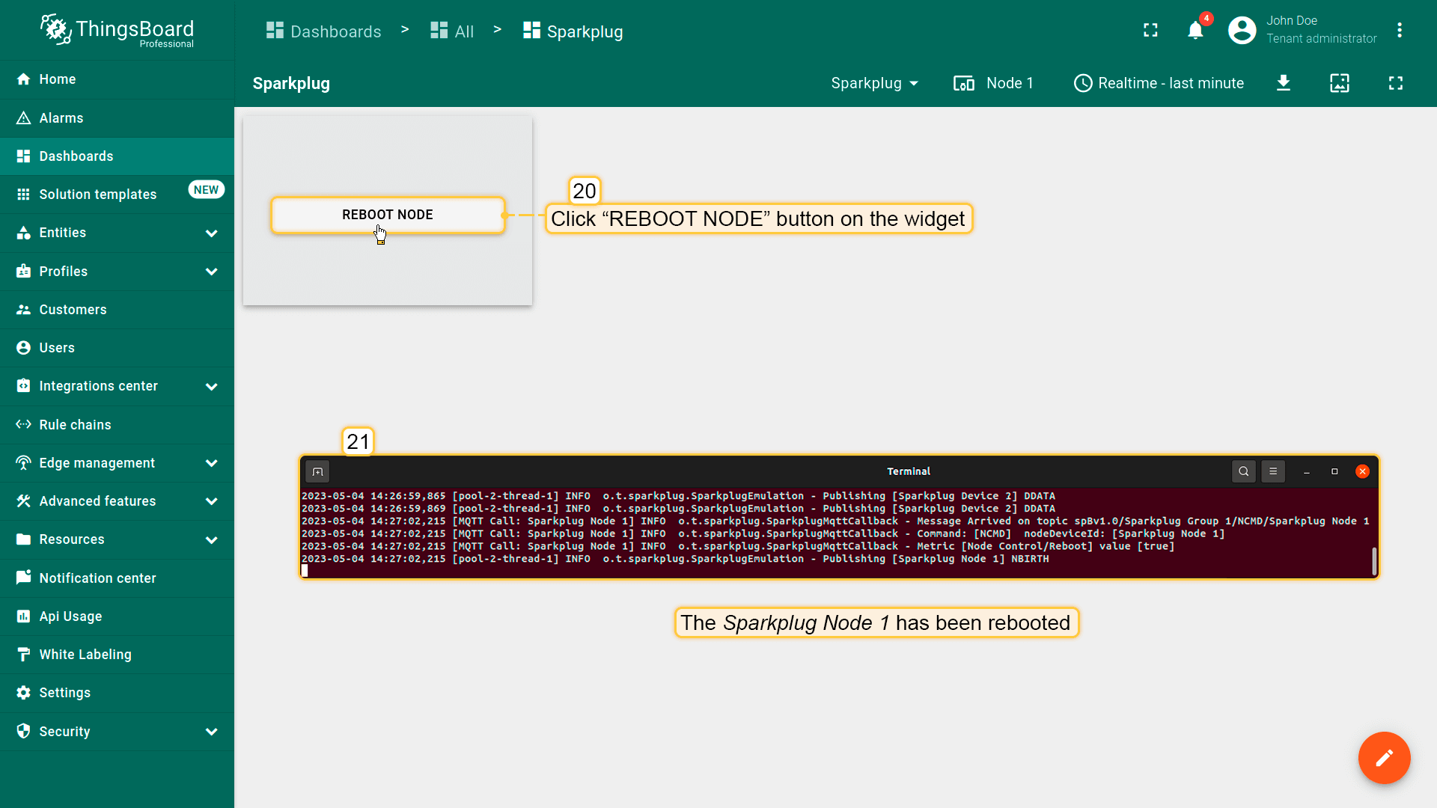Click the terminal search icon
Image resolution: width=1437 pixels, height=808 pixels.
[x=1243, y=471]
